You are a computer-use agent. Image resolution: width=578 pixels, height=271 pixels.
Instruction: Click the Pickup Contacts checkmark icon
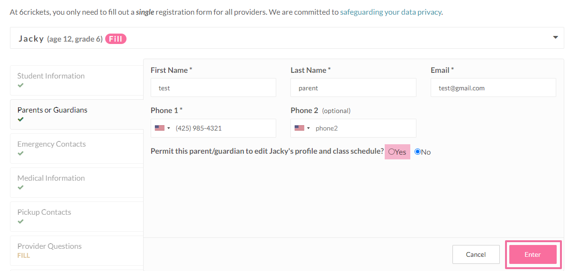point(20,222)
